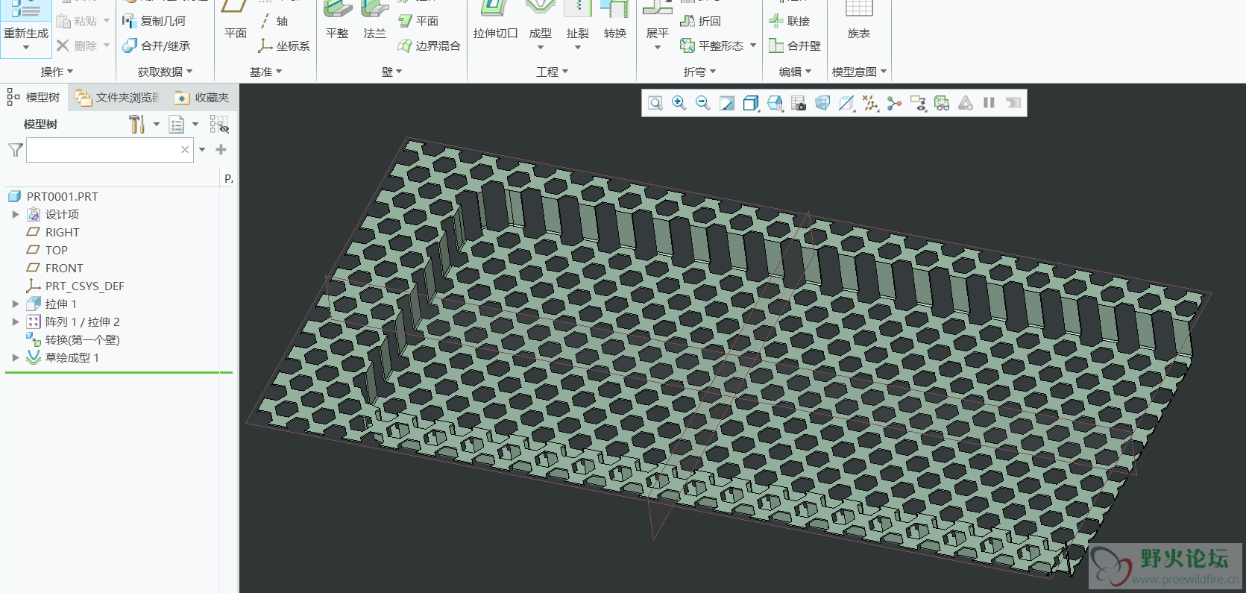Click the Zoom Out magnifier icon
1246x593 pixels.
[703, 103]
